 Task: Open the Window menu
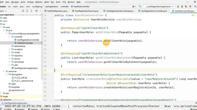(71, 2)
